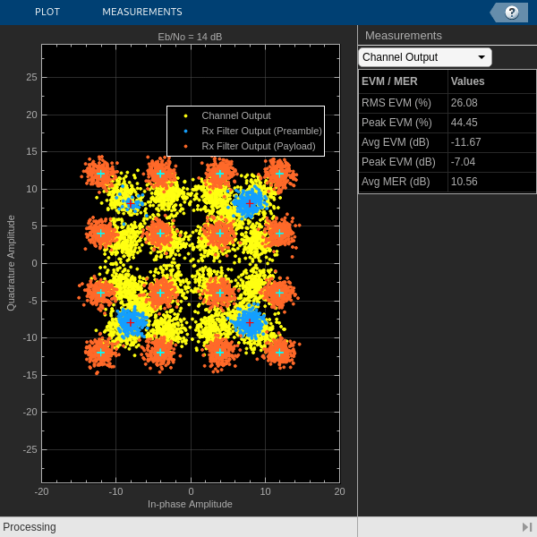Click the Quadrature Amplitude axis label
The image size is (537, 537).
(x=11, y=263)
